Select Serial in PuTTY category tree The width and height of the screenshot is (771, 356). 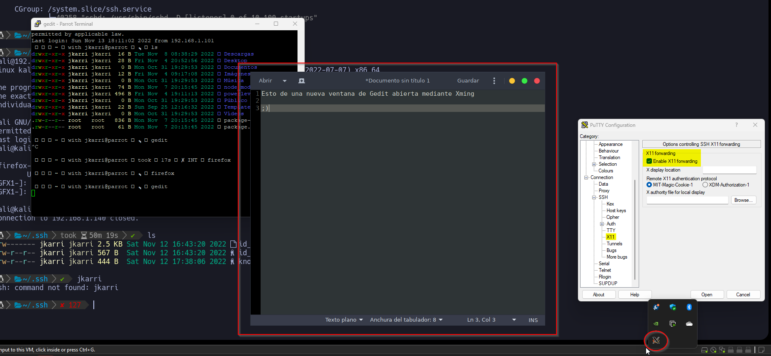(604, 264)
